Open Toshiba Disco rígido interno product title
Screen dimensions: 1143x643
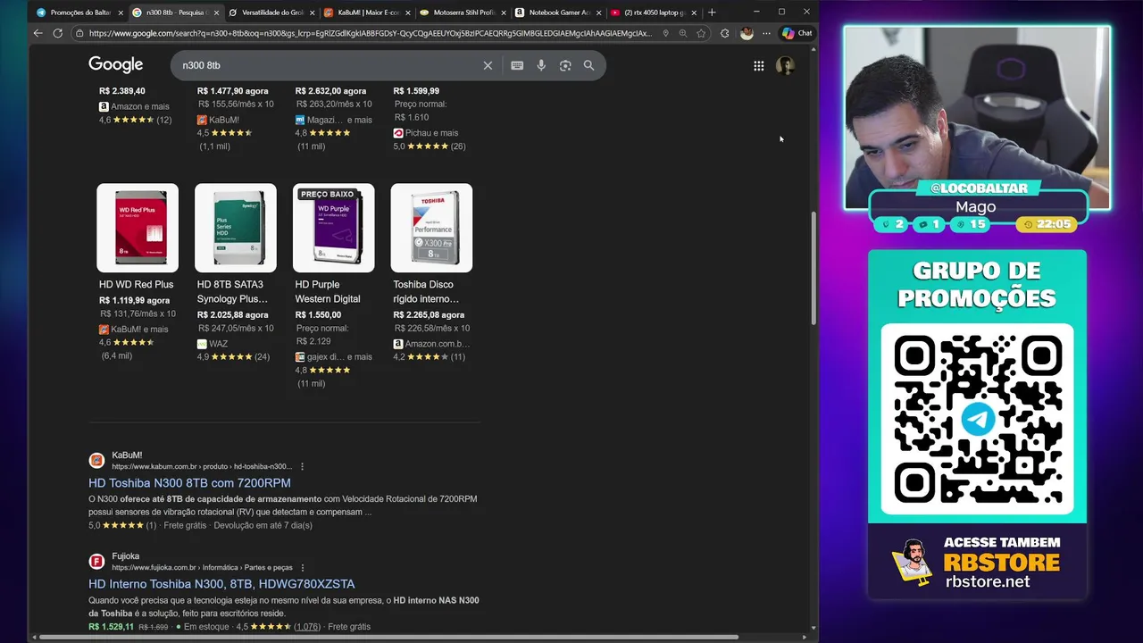coord(426,292)
